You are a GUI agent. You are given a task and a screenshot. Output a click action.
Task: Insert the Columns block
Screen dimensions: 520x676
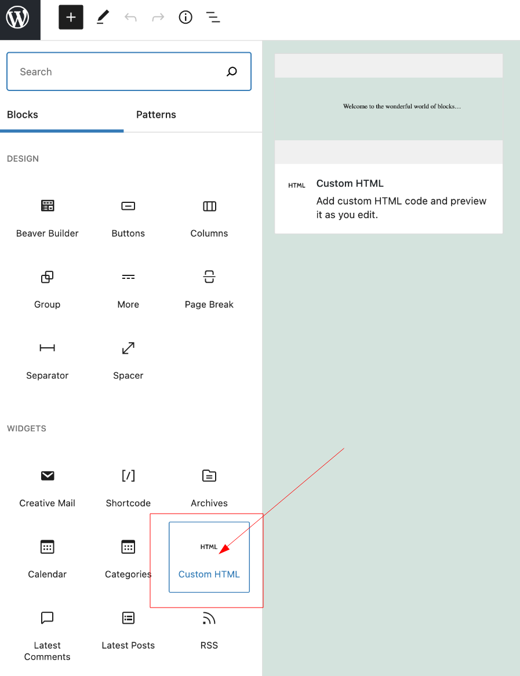coord(209,217)
